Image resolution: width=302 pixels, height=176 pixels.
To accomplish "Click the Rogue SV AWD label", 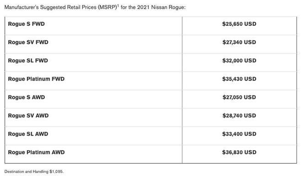I will coord(28,115).
